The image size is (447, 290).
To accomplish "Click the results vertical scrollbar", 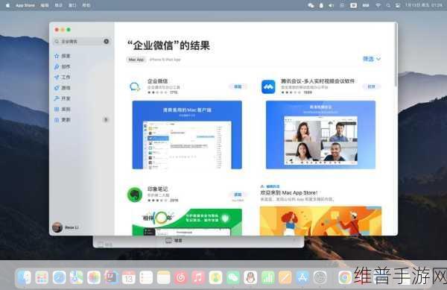I will coord(396,54).
